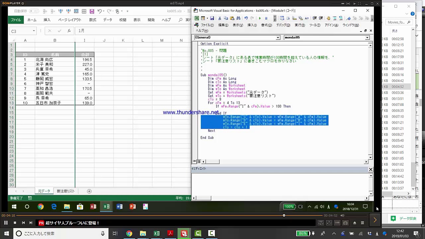Click the Break (pause) icon in VBA toolbar
Viewport: 425px width, 239px height.
pyautogui.click(x=266, y=18)
